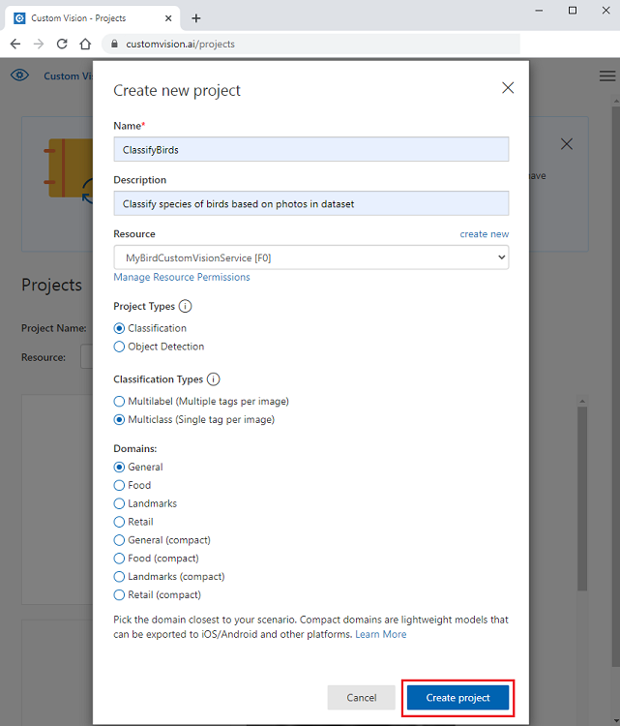
Task: Dismiss the banner with its X icon
Action: (x=567, y=144)
